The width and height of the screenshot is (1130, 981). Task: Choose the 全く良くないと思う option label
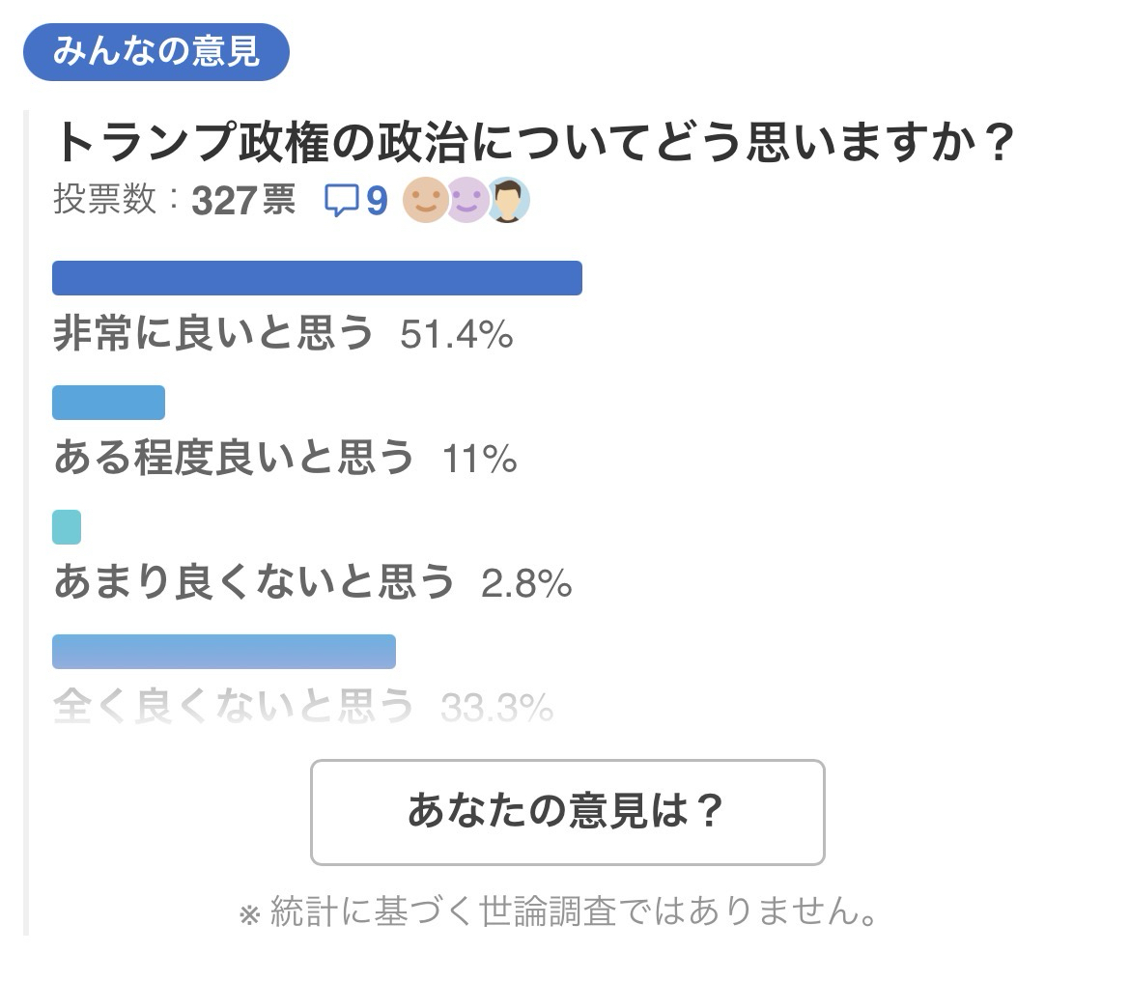[x=234, y=708]
